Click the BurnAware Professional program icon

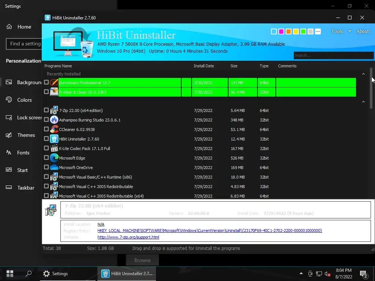click(54, 82)
